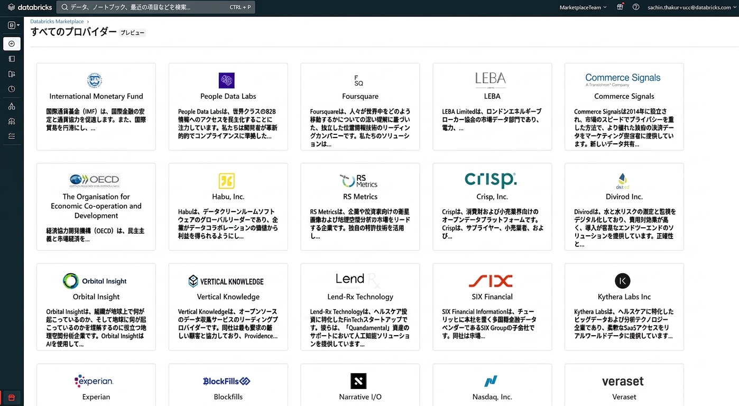Open the OECD organisation provider title
Screen dimensions: 739x406
pos(96,206)
